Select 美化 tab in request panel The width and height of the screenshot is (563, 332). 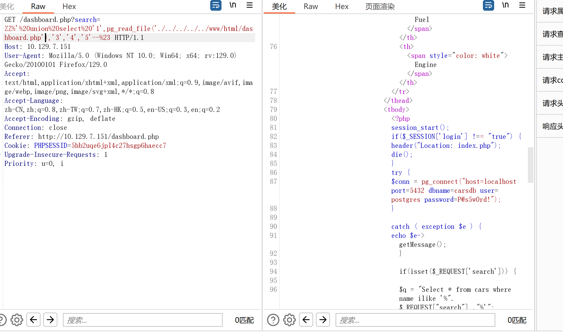(x=7, y=6)
